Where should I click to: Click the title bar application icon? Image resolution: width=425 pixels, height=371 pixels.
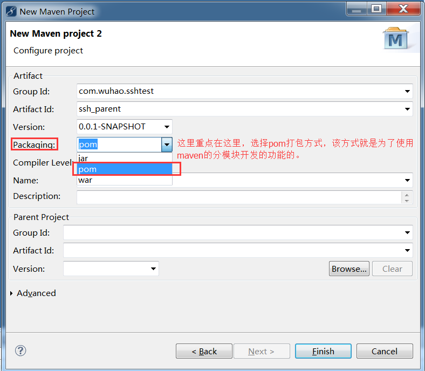pyautogui.click(x=11, y=11)
